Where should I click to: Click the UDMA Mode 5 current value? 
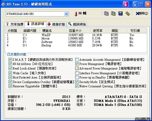click(x=118, y=105)
